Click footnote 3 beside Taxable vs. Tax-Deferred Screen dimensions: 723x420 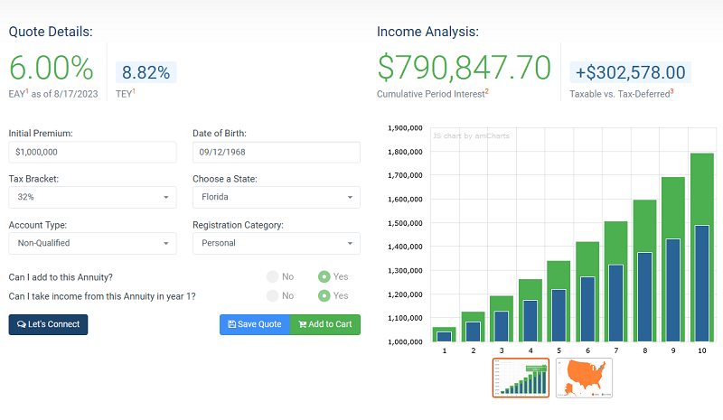pyautogui.click(x=671, y=91)
